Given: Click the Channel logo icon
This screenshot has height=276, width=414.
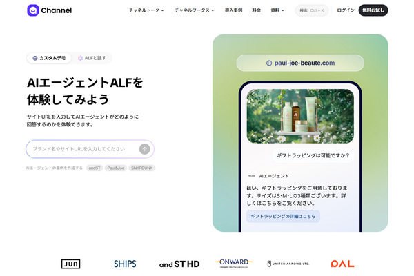Looking at the screenshot, I should [x=33, y=10].
